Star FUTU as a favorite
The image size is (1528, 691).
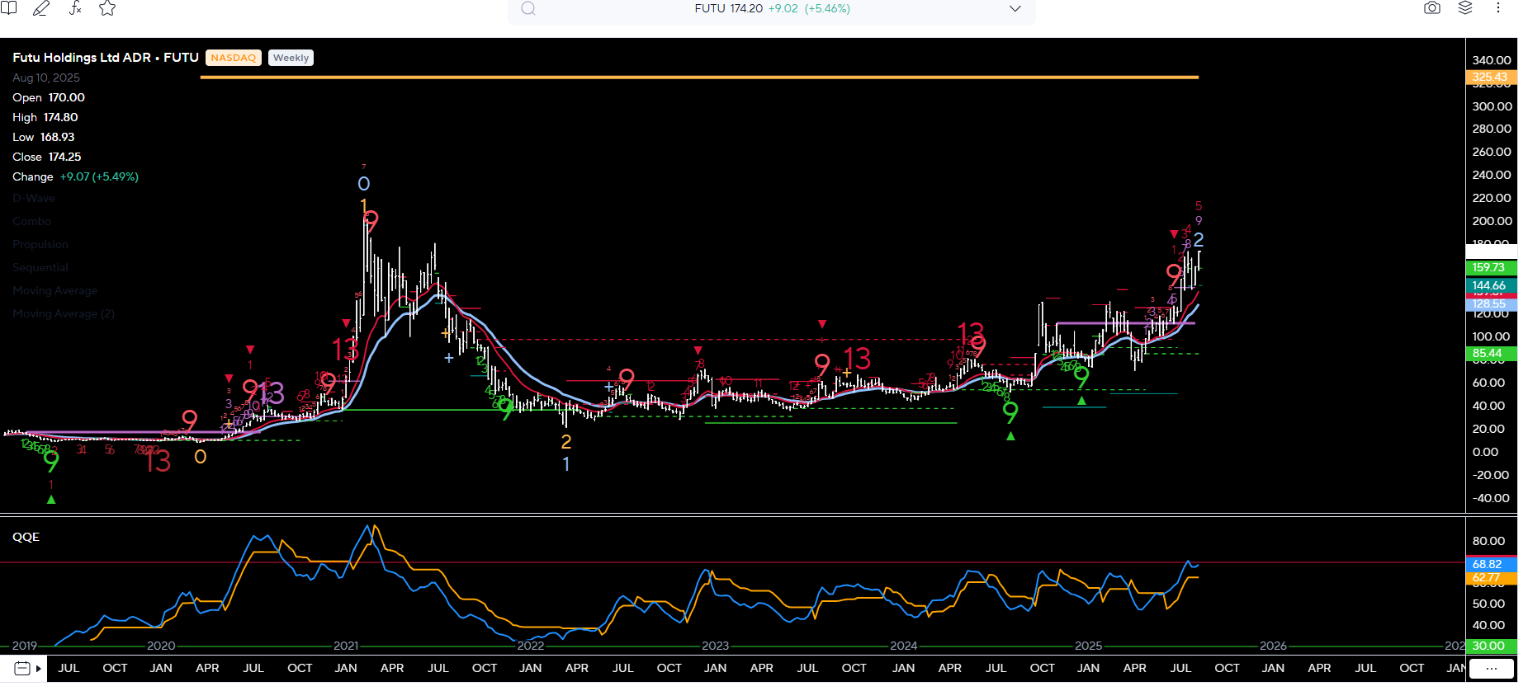pyautogui.click(x=107, y=8)
